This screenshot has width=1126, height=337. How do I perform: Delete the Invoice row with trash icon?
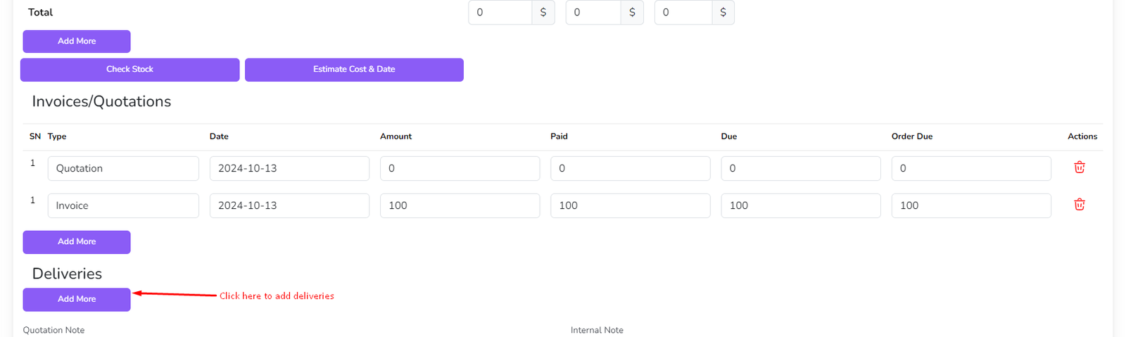click(1079, 205)
